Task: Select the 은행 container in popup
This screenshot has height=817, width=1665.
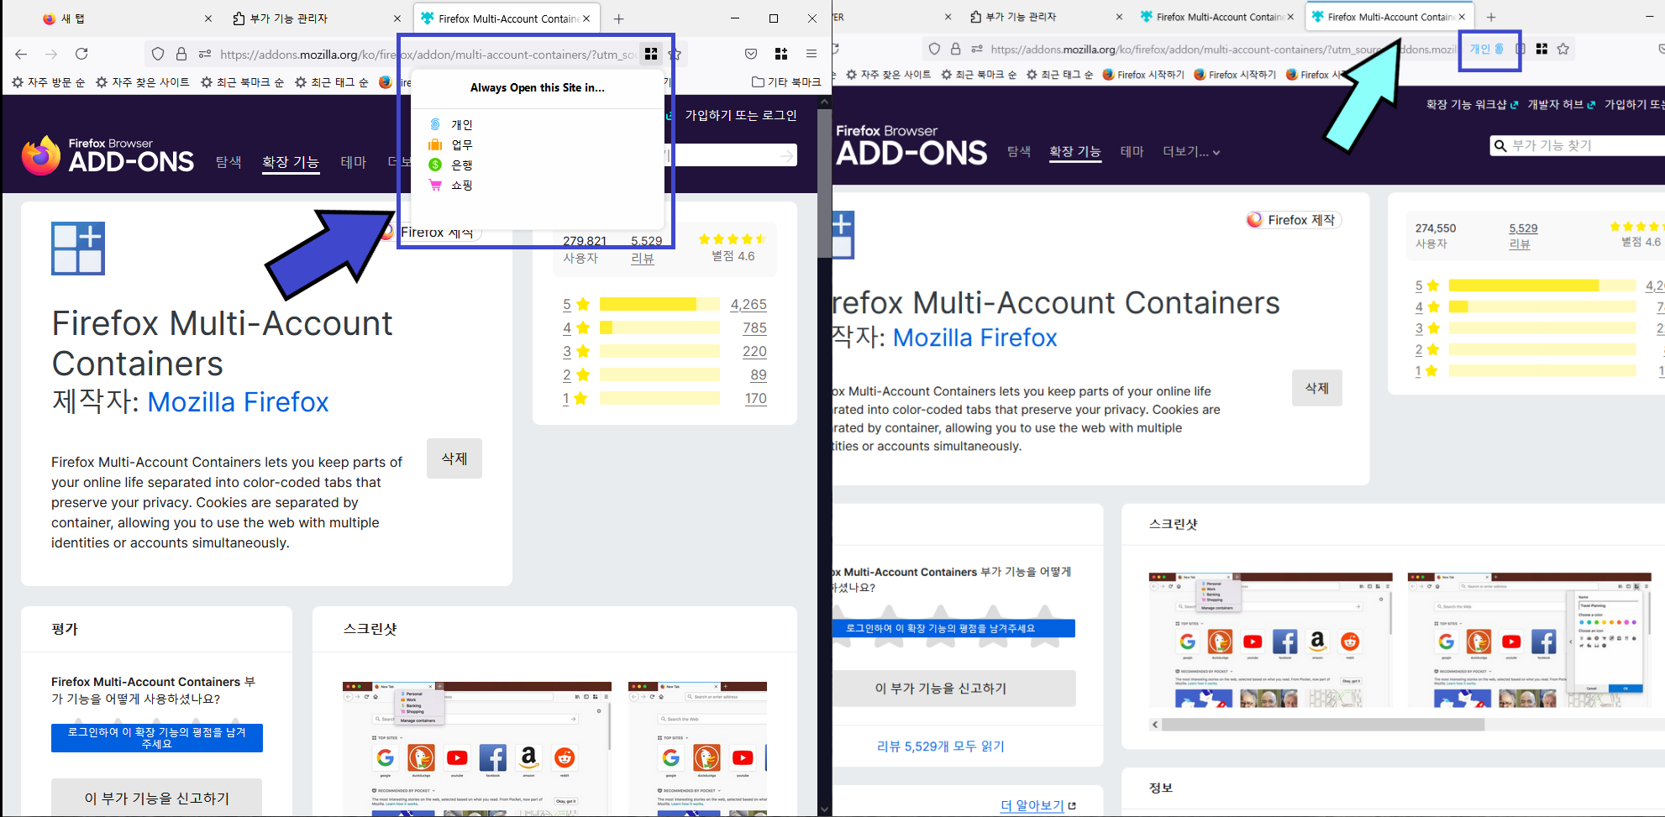Action: click(538, 165)
